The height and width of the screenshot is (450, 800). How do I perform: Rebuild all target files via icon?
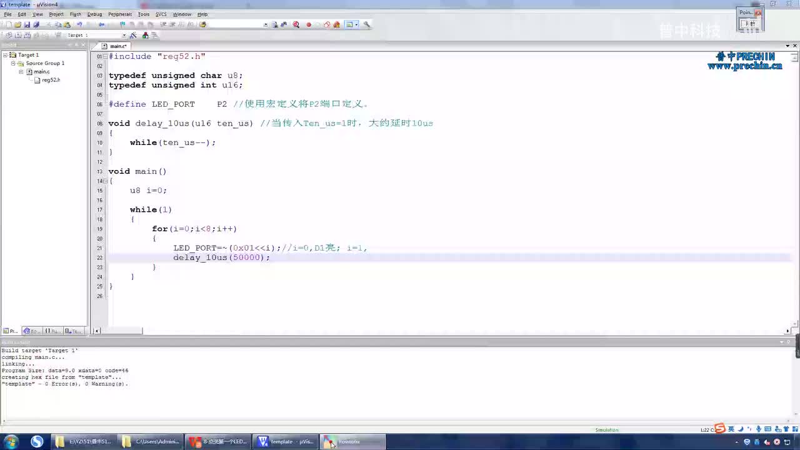point(27,35)
